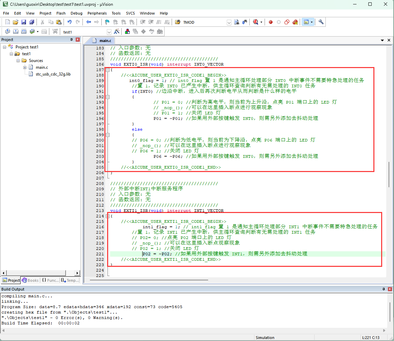
Task: Switch to the Books tab in Project panel
Action: pos(30,280)
